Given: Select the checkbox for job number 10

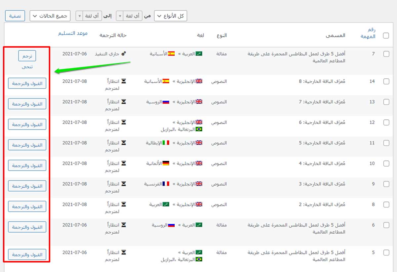Looking at the screenshot, I should click(x=386, y=164).
